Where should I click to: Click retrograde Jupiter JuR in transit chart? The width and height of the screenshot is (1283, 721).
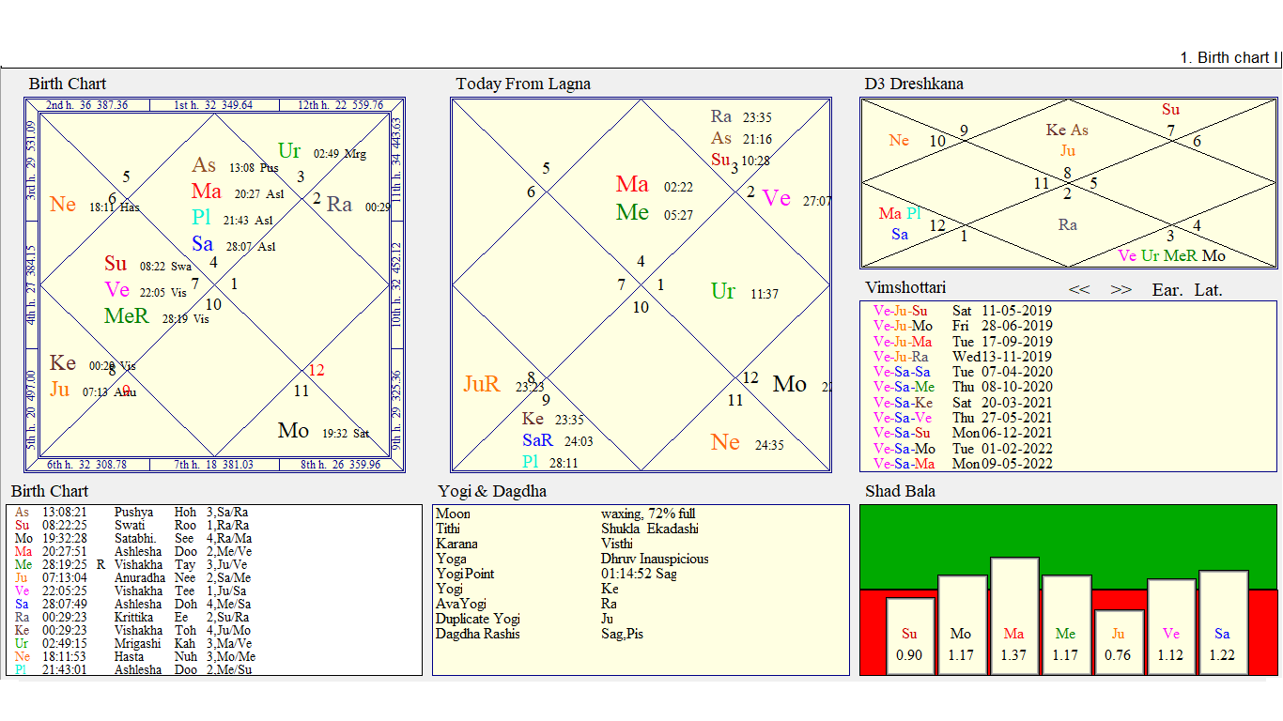[482, 384]
